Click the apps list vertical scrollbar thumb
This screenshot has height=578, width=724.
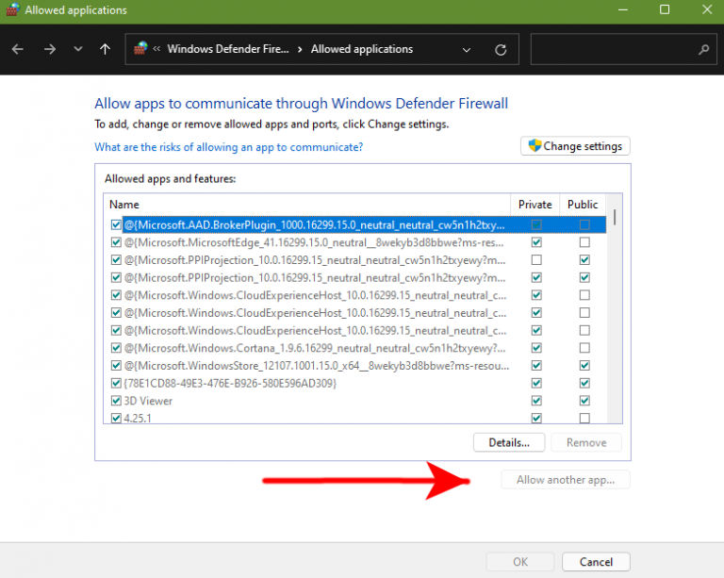(x=615, y=217)
